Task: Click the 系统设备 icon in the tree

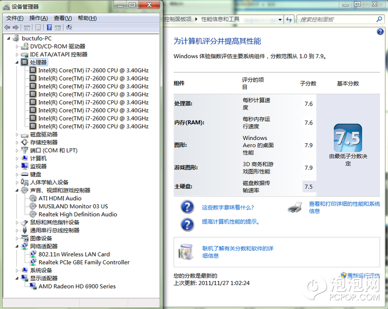Action: click(x=24, y=270)
